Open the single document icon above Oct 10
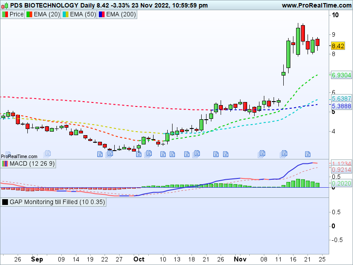This screenshot has width=353, height=265. tap(163, 154)
